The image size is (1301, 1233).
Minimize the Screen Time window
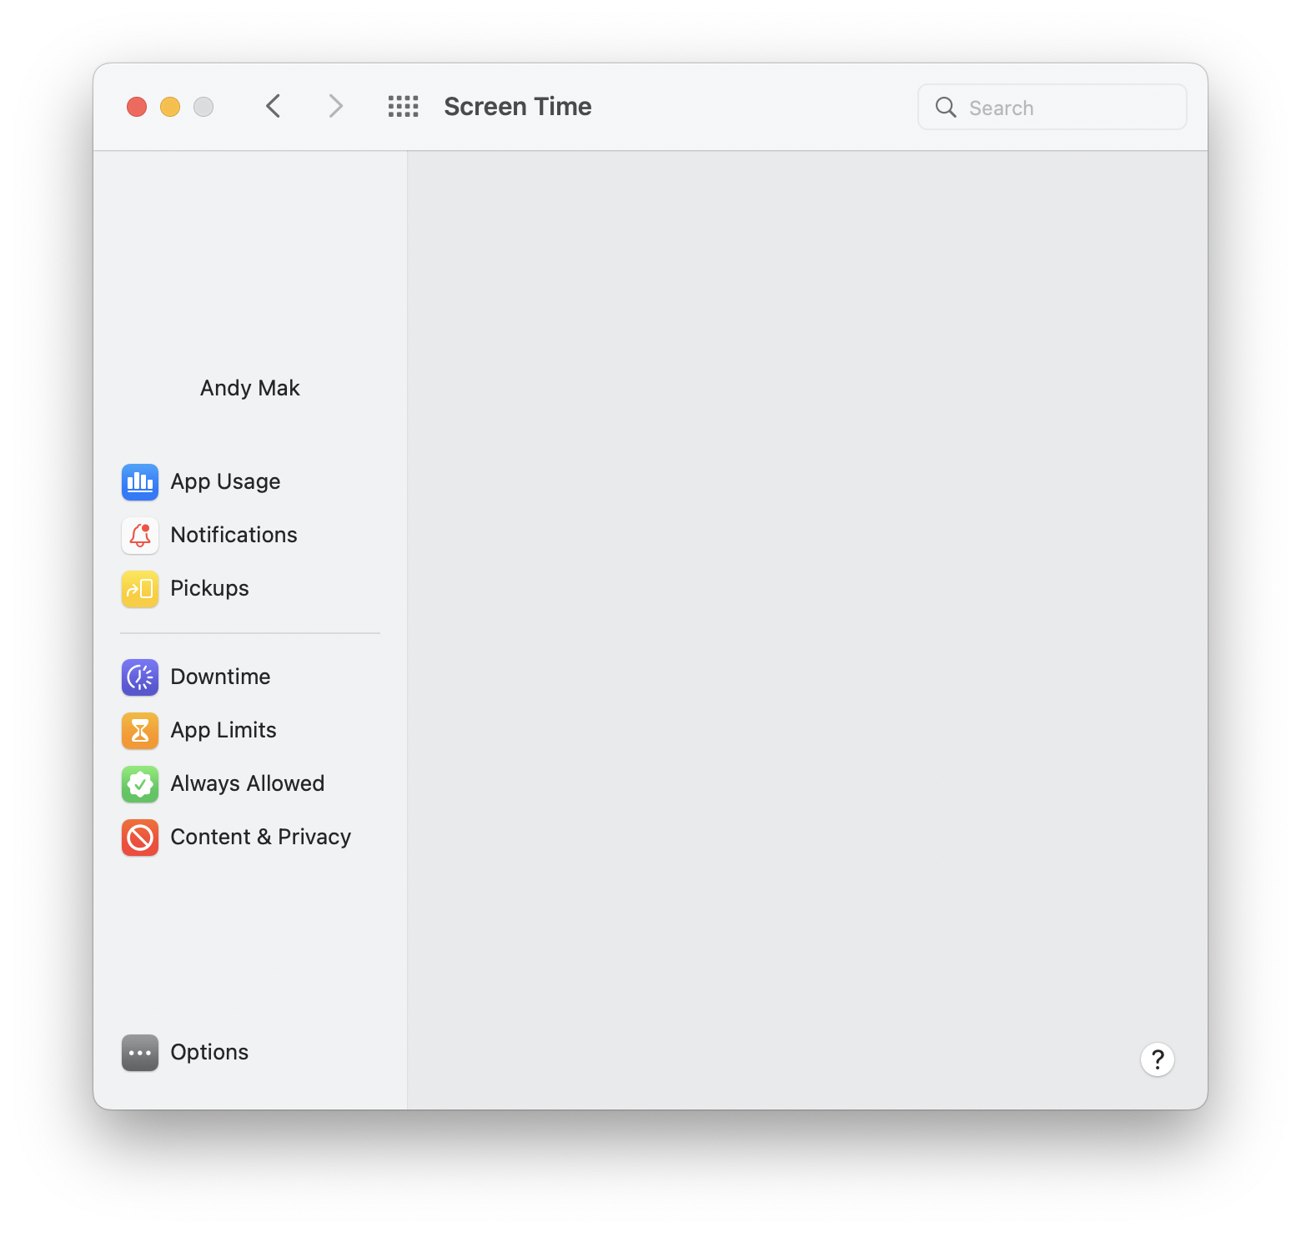[170, 107]
